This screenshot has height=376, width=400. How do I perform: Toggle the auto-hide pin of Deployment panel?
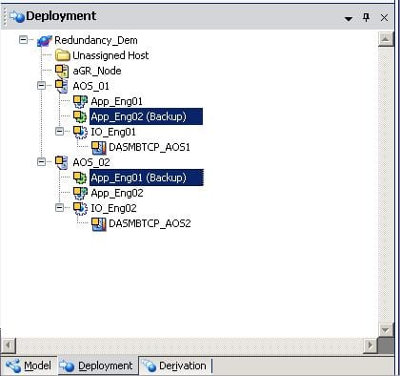click(366, 17)
